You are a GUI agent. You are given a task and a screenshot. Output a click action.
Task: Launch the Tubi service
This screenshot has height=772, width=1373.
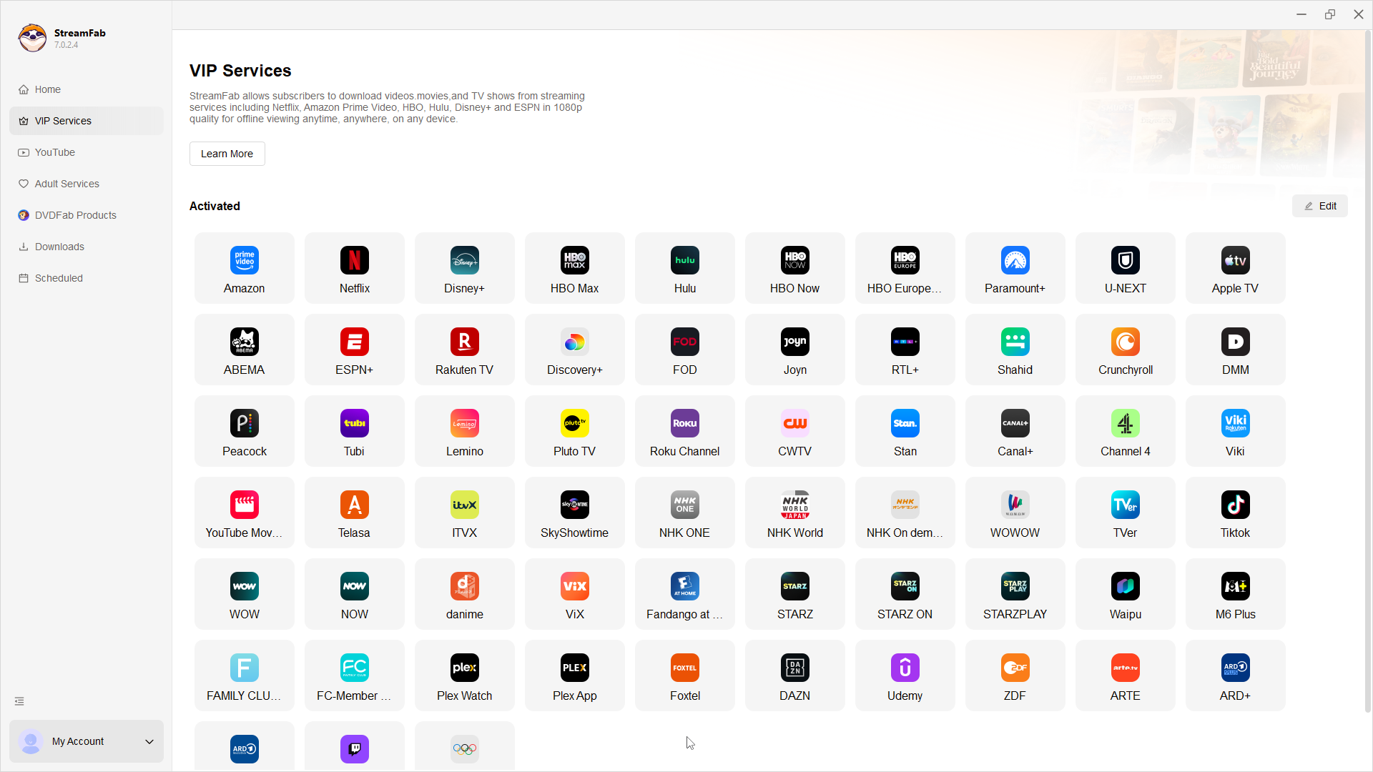point(355,431)
